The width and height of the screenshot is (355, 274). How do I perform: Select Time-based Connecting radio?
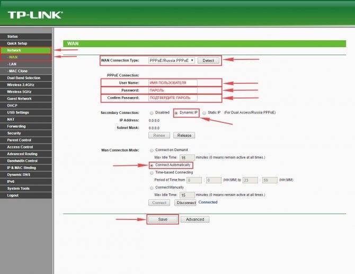[152, 173]
